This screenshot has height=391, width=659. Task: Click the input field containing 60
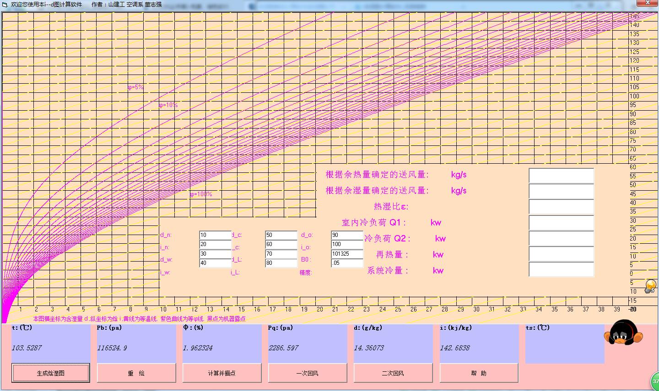[281, 244]
